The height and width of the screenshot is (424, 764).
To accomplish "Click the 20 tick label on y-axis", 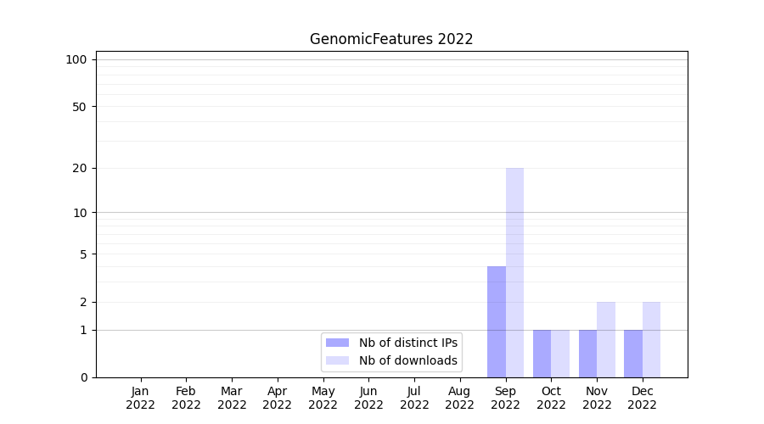I will [x=80, y=168].
